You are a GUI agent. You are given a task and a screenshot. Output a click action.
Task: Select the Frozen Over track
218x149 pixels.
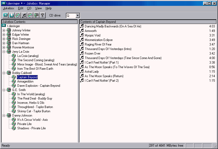(92, 53)
